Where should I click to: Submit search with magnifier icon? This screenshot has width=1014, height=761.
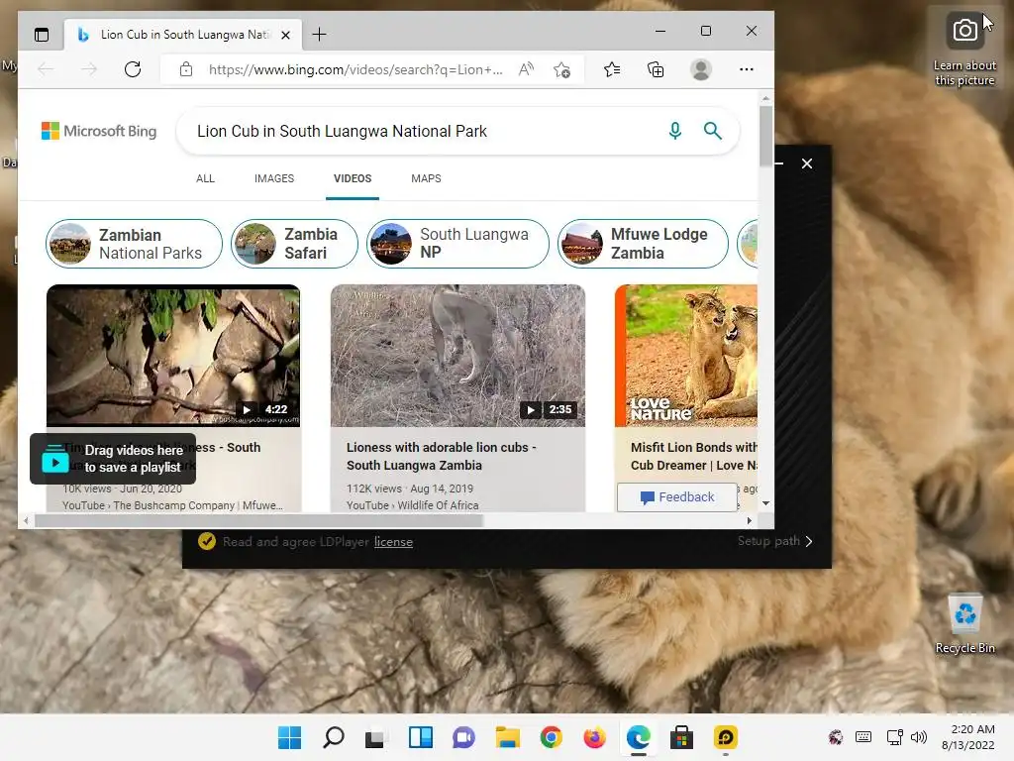coord(713,131)
